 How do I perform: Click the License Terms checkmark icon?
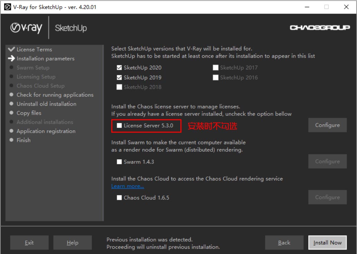pyautogui.click(x=11, y=49)
